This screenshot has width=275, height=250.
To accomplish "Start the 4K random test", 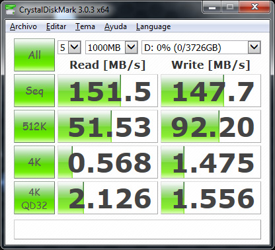I will 34,162.
